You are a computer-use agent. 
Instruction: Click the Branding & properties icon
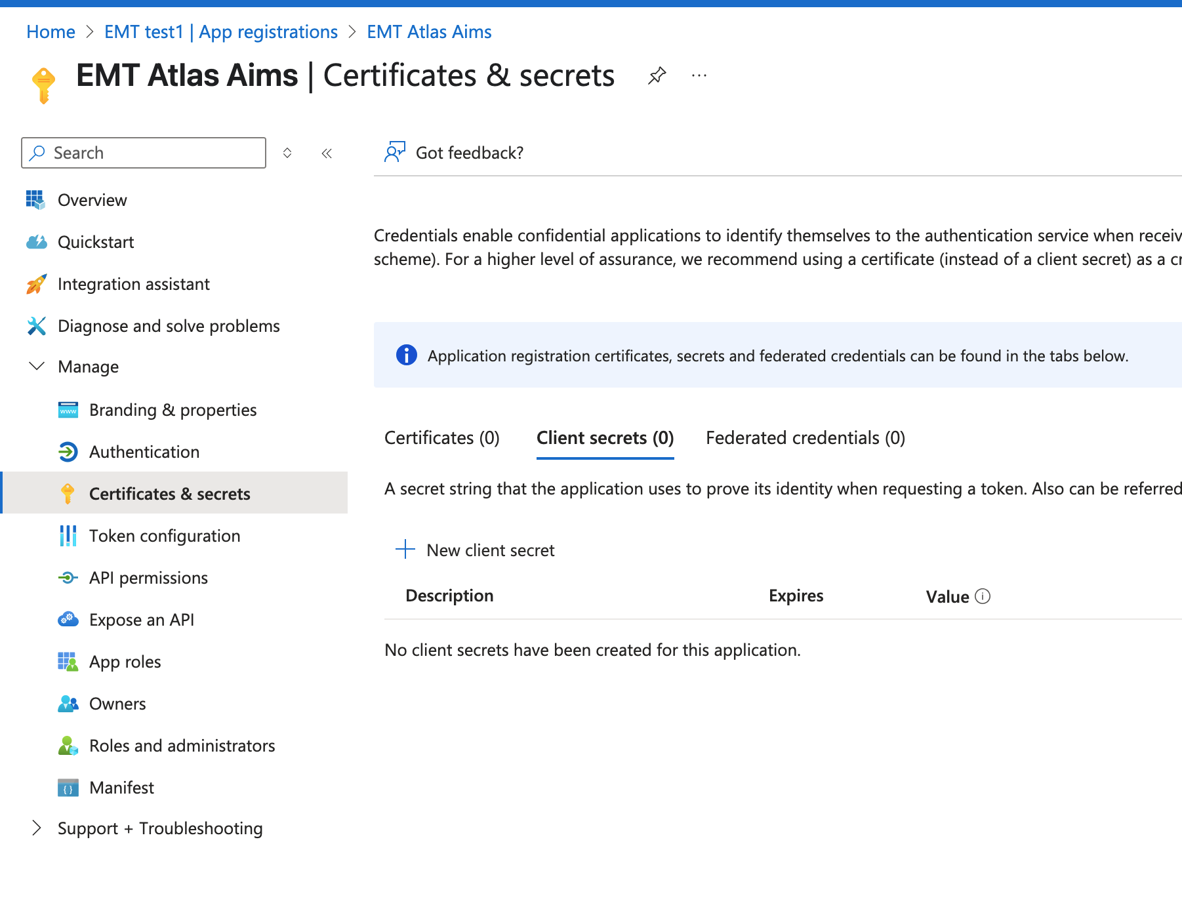coord(68,410)
